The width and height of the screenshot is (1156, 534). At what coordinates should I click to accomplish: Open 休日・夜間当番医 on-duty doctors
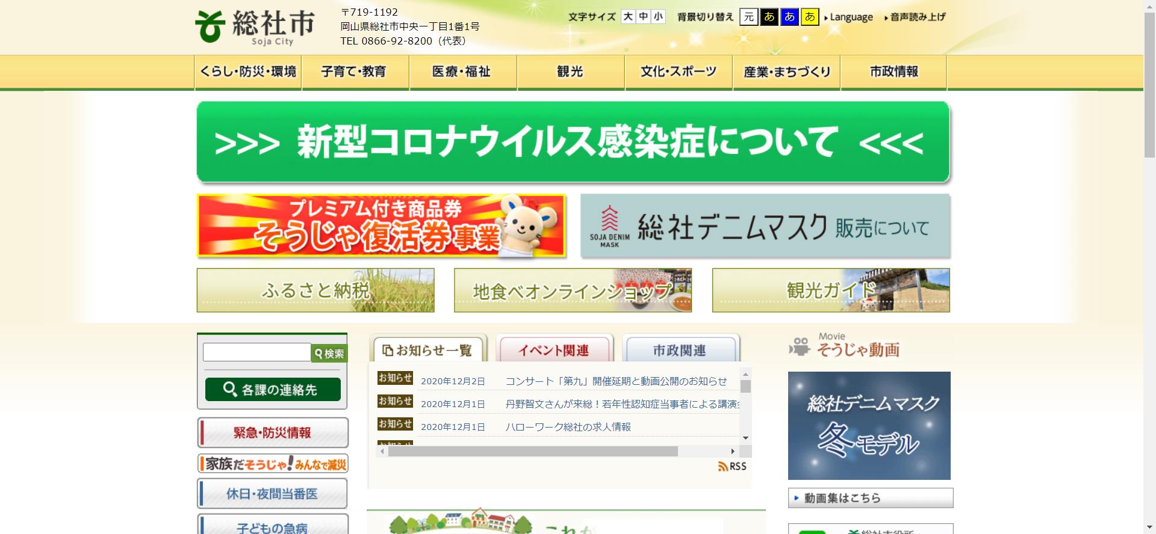273,494
